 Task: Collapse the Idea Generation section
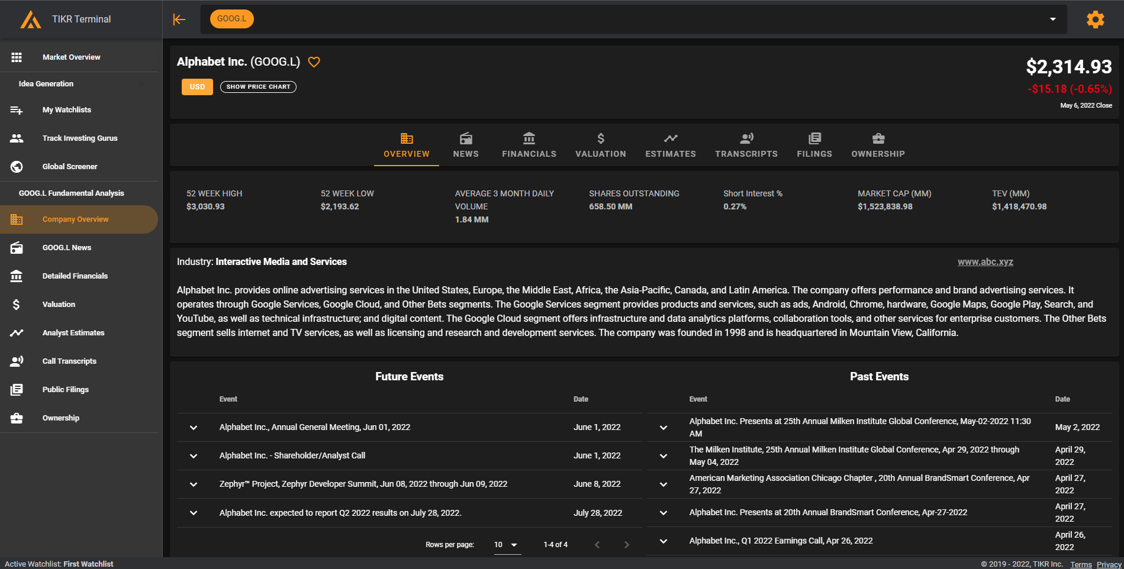(141, 84)
